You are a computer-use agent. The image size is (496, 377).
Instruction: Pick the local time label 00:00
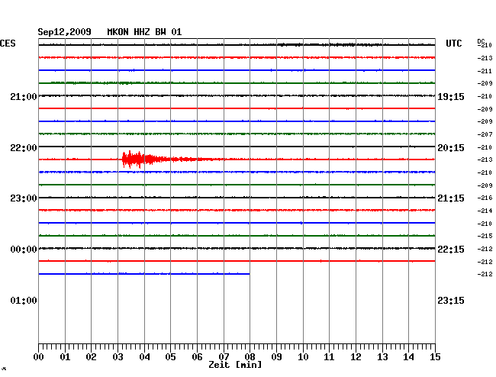coord(24,250)
